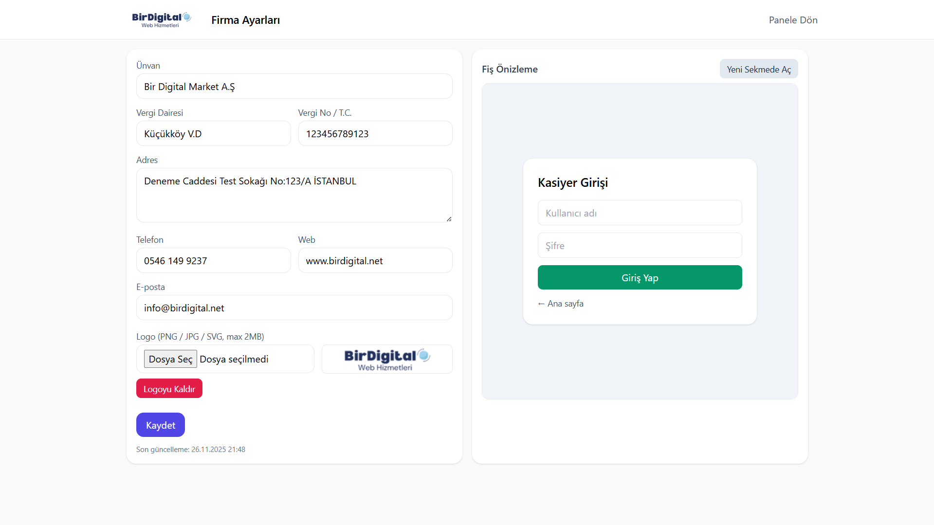The image size is (934, 525).
Task: Focus the Şifre password field
Action: click(x=640, y=246)
